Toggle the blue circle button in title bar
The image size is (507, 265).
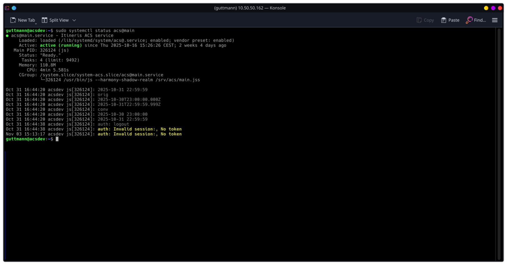click(x=14, y=8)
